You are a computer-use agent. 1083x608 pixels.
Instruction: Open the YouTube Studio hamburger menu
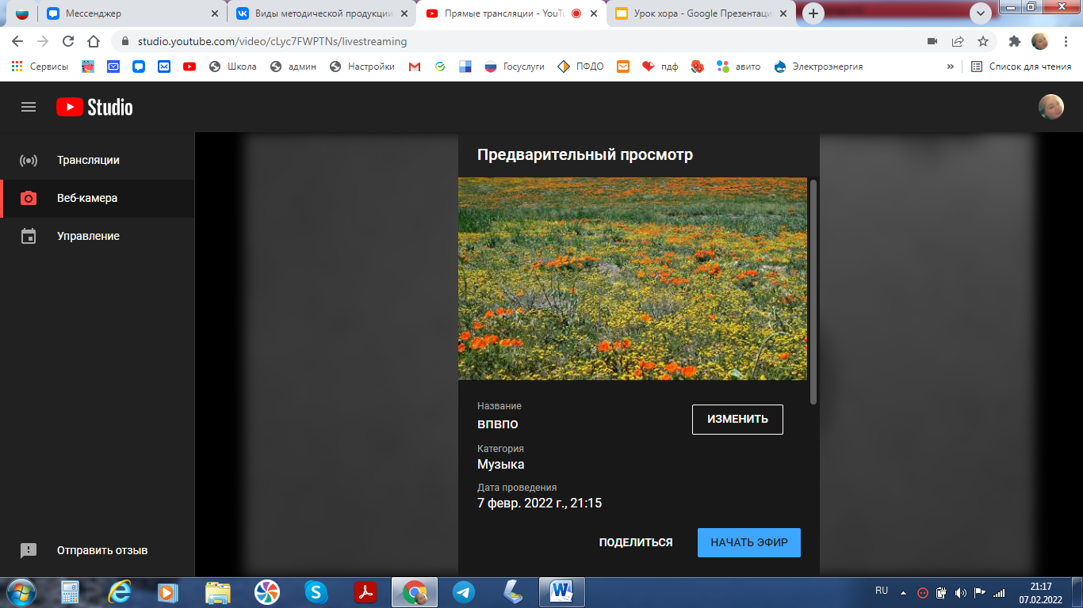click(29, 107)
